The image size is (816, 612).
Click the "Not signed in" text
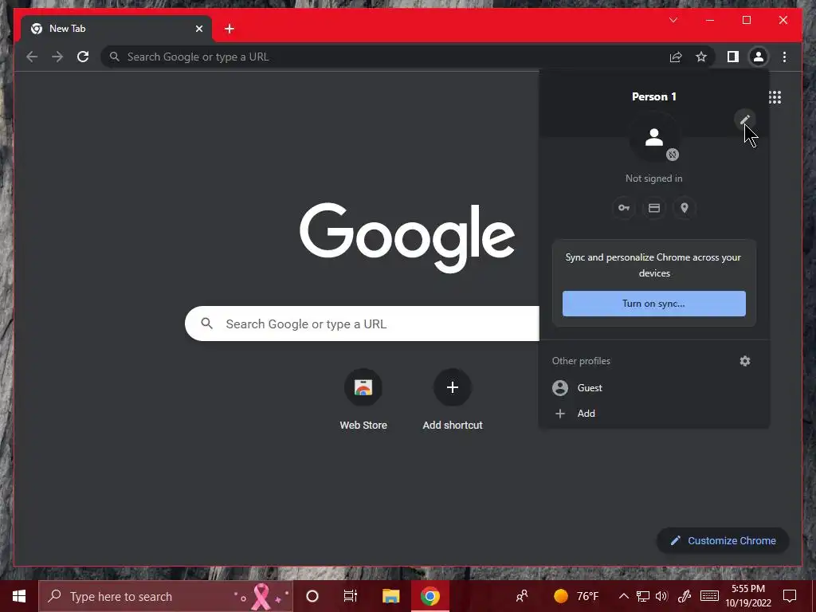coord(654,178)
